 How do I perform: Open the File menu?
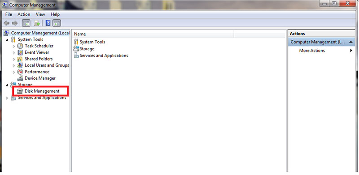(x=9, y=14)
